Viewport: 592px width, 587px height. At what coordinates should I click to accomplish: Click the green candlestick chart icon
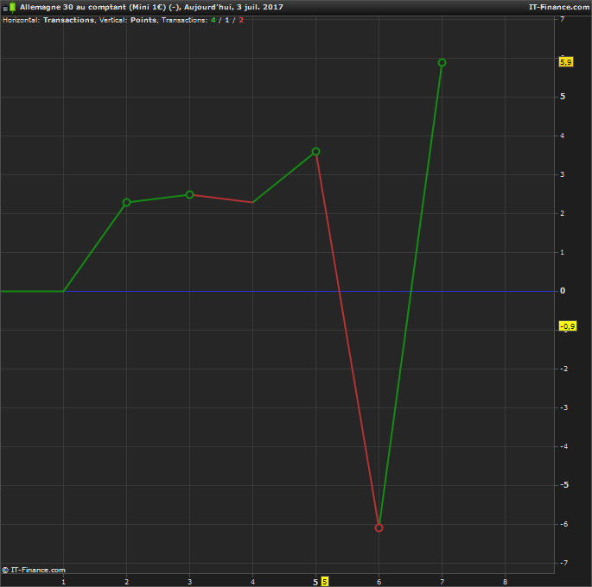(x=13, y=7)
